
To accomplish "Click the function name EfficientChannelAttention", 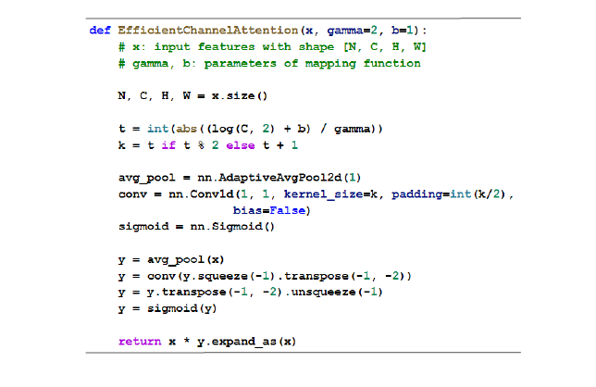I will point(208,30).
